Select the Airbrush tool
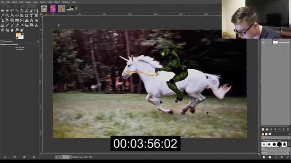 22,25
